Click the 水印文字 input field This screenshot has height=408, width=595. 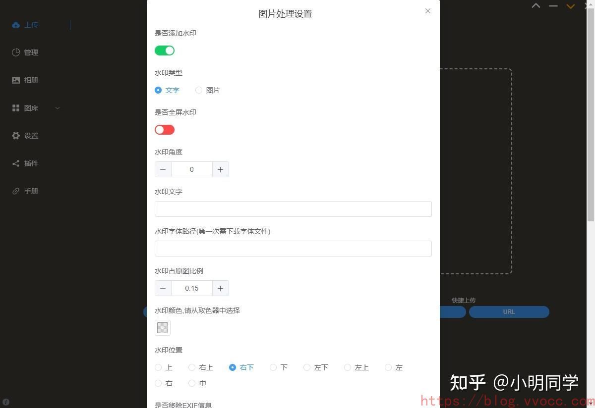click(x=293, y=209)
